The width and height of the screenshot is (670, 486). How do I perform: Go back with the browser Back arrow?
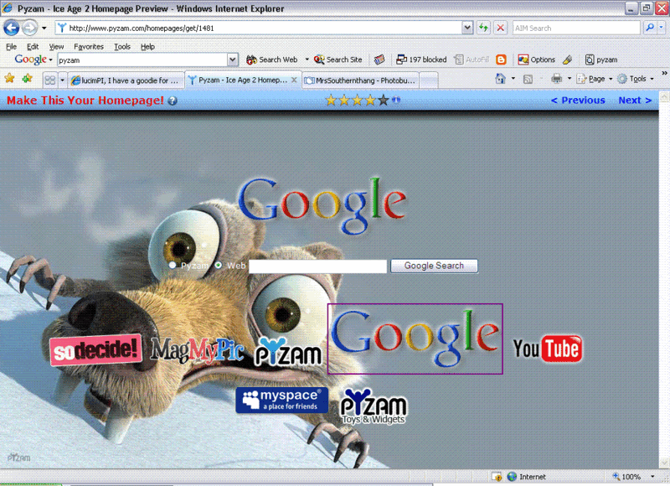(12, 28)
